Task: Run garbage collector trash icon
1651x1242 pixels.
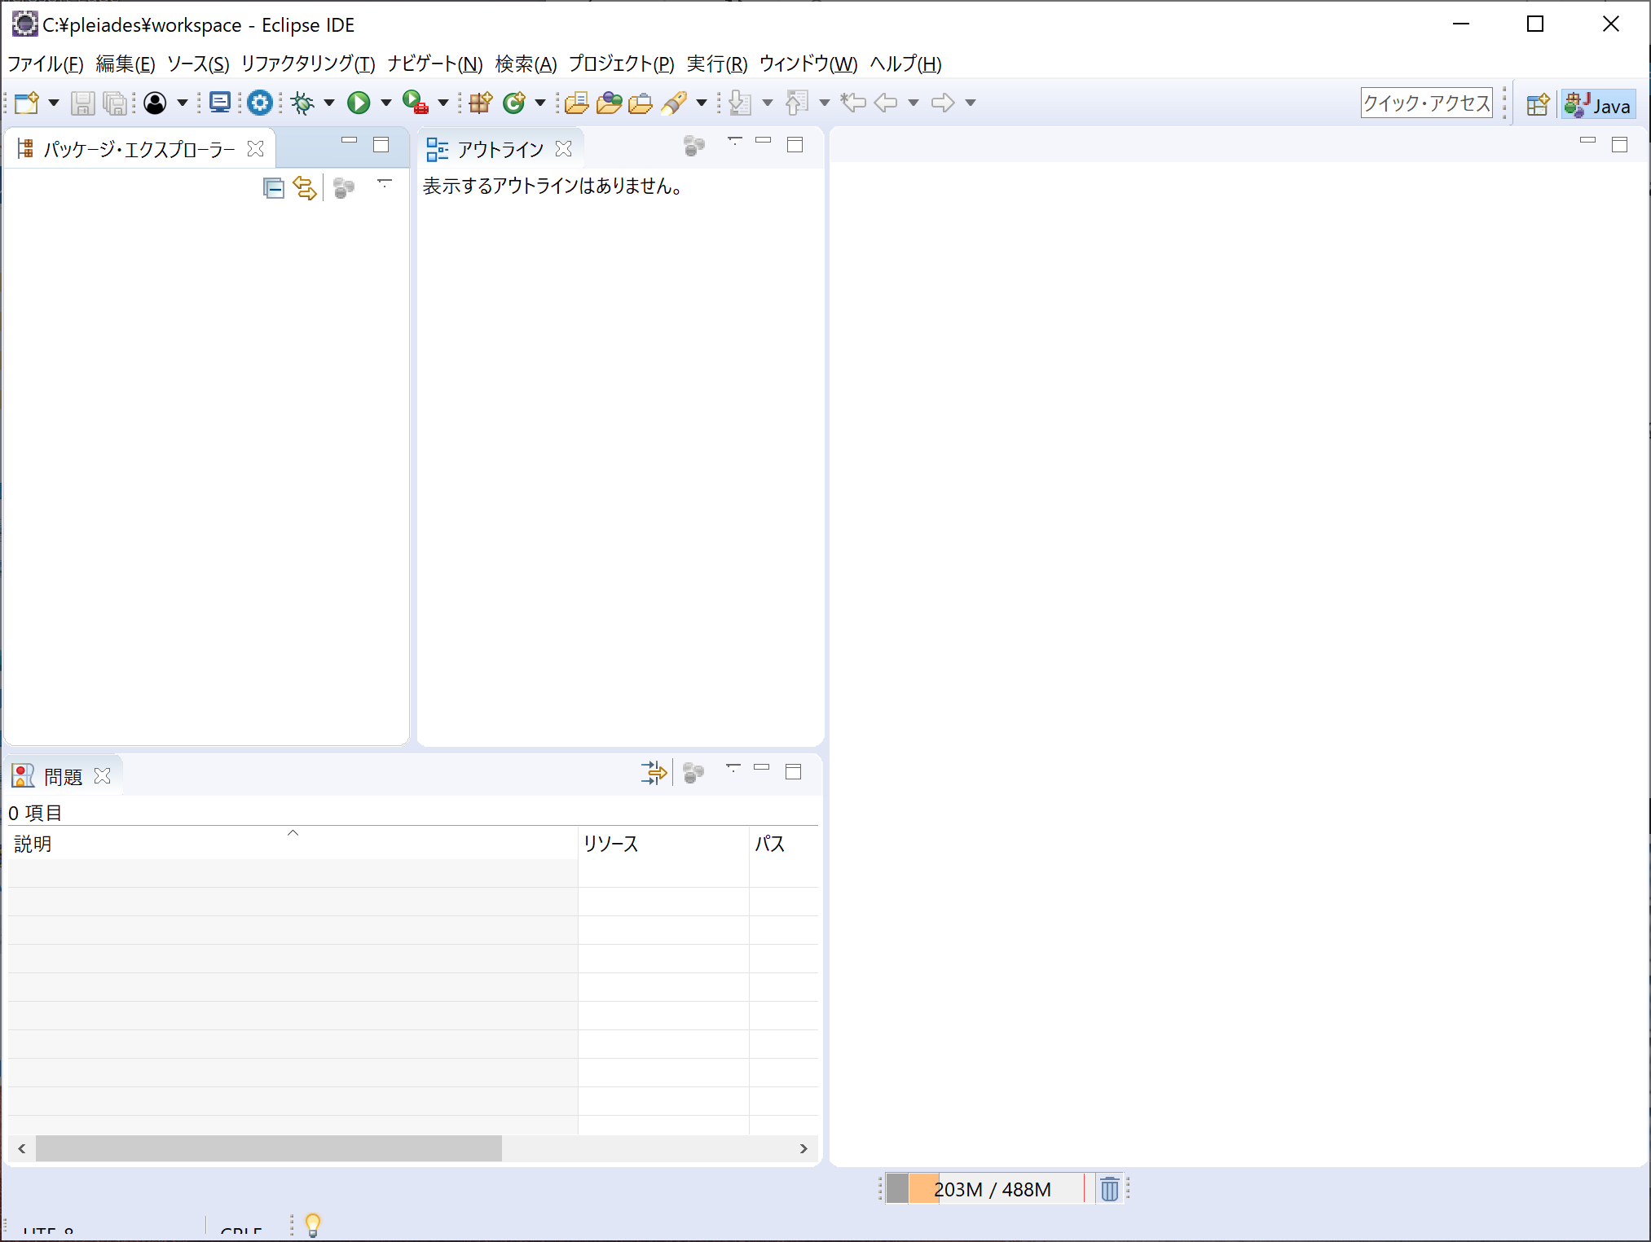Action: coord(1109,1189)
